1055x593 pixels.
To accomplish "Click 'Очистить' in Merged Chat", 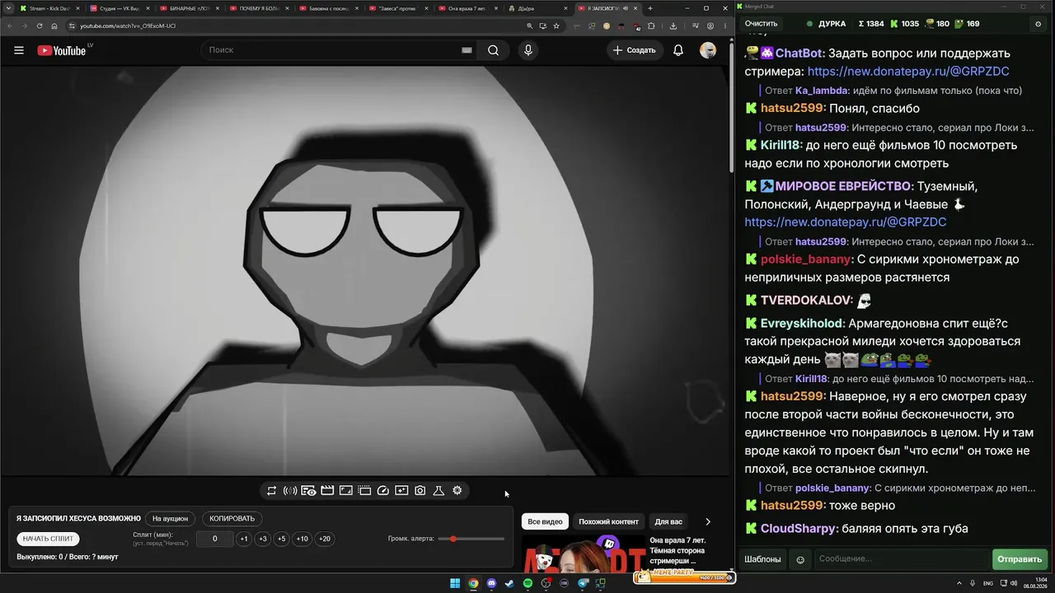I will 761,24.
